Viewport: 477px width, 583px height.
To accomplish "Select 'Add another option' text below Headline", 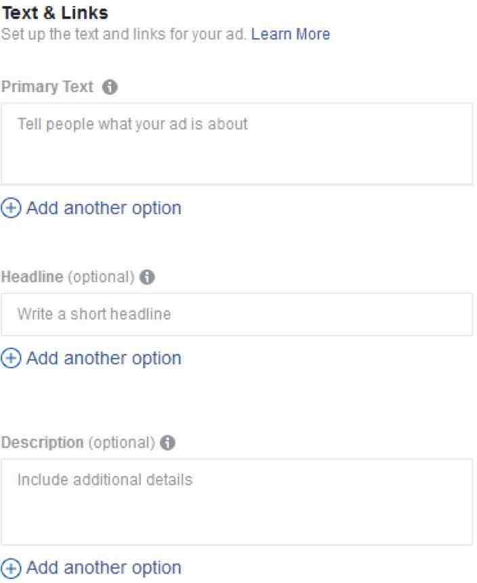I will (x=104, y=359).
